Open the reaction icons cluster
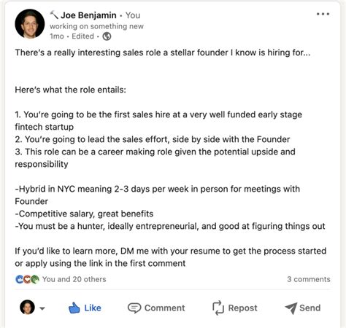Screen dimensions: 346x328 click(27, 279)
